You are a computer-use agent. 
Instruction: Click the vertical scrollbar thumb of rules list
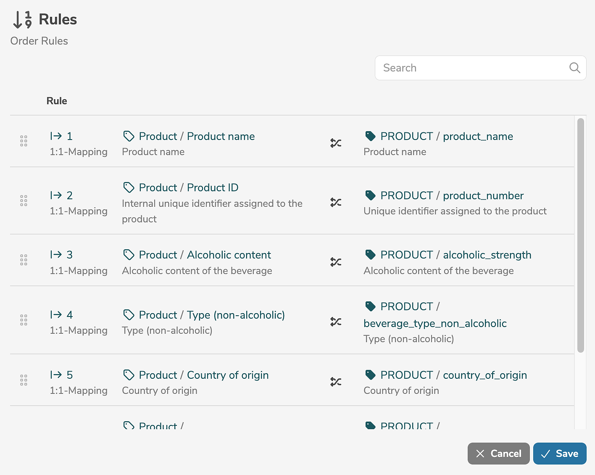pos(580,235)
